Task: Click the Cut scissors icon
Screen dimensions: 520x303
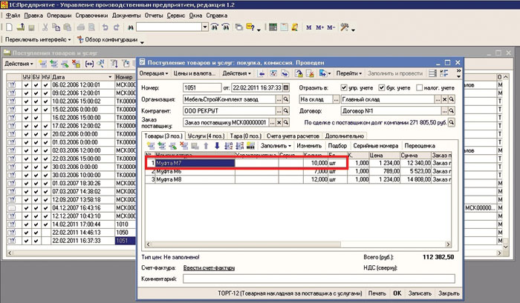Action: (x=45, y=27)
